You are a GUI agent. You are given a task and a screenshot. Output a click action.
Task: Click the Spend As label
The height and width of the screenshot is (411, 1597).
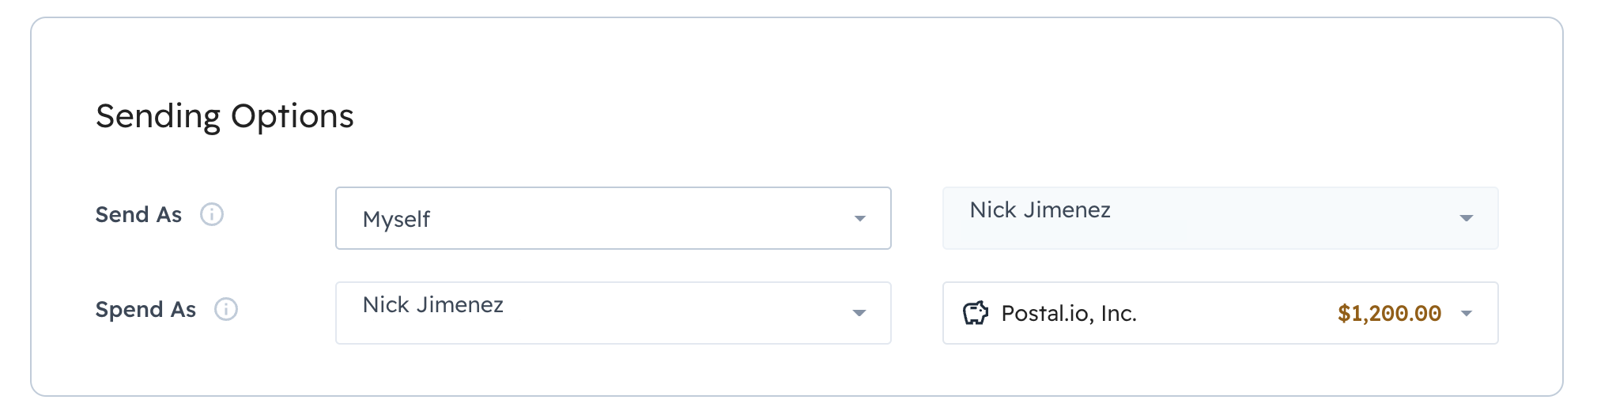click(145, 309)
